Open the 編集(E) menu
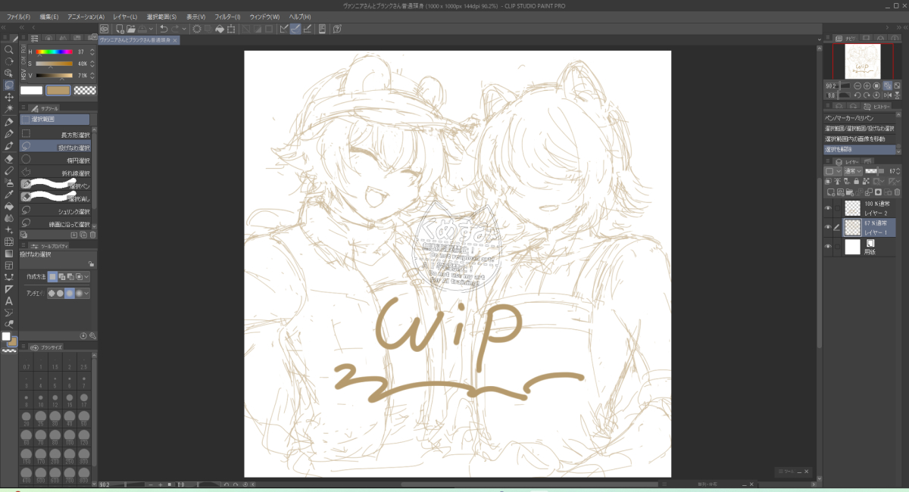The width and height of the screenshot is (909, 492). [x=49, y=16]
